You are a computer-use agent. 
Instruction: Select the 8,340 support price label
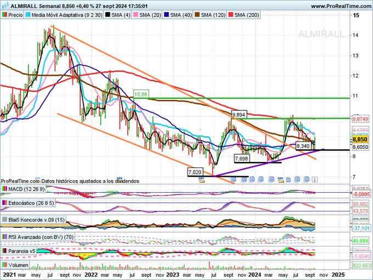[303, 146]
